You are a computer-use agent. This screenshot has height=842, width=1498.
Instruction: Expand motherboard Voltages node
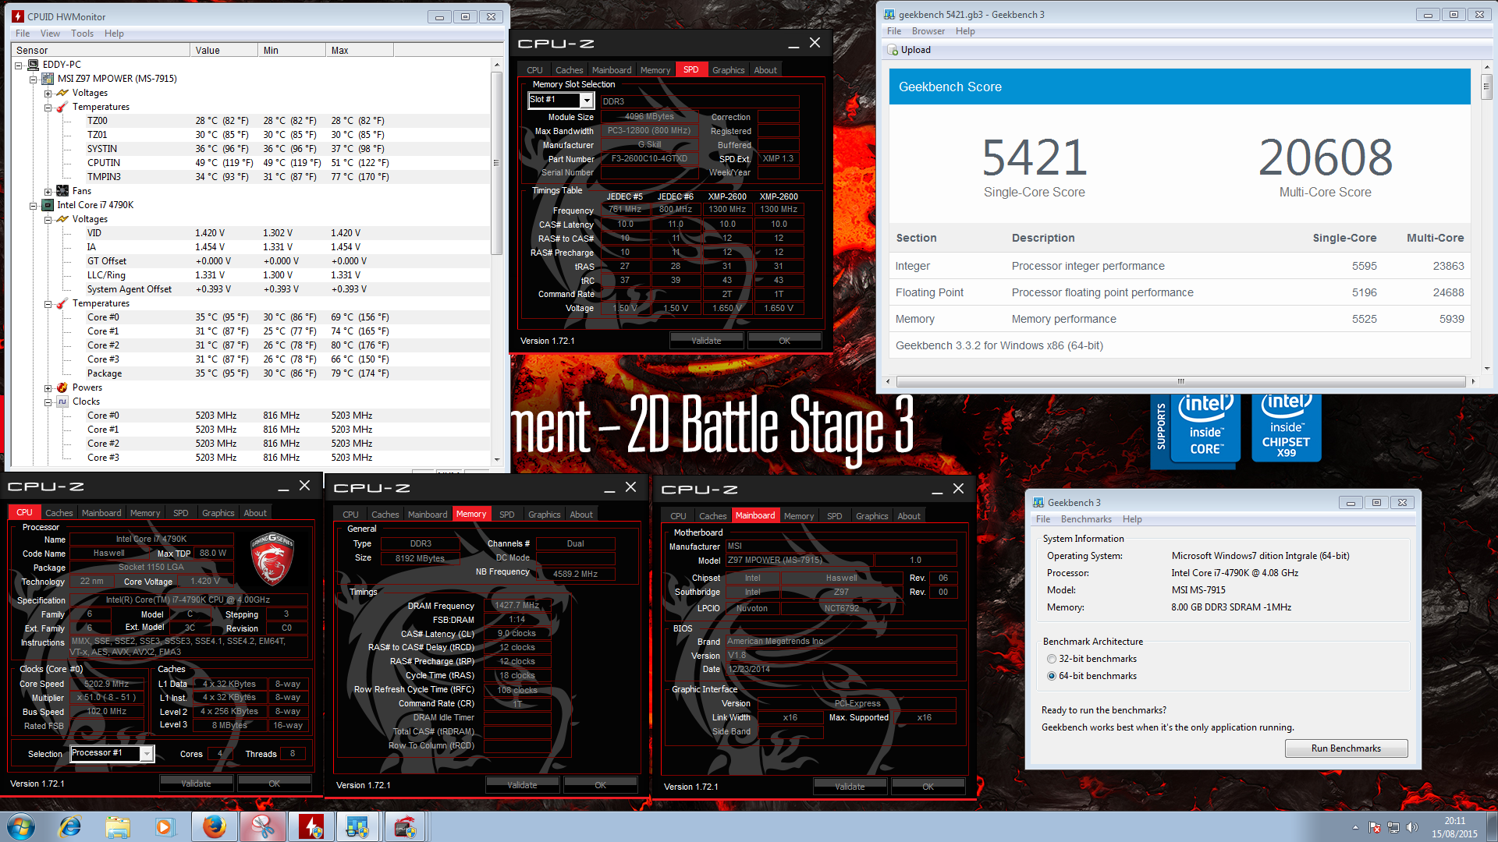click(48, 93)
